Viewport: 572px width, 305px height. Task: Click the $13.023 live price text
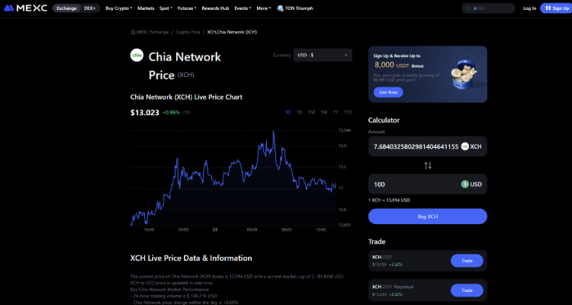coord(145,112)
